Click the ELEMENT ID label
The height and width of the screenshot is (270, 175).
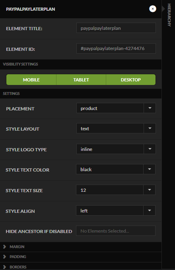pos(21,49)
